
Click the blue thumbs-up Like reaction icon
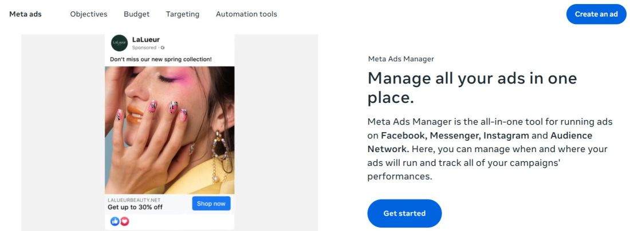click(x=115, y=221)
